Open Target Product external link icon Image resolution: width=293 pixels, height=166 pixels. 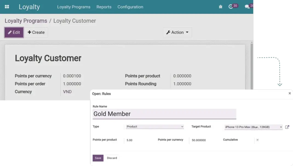[287, 127]
